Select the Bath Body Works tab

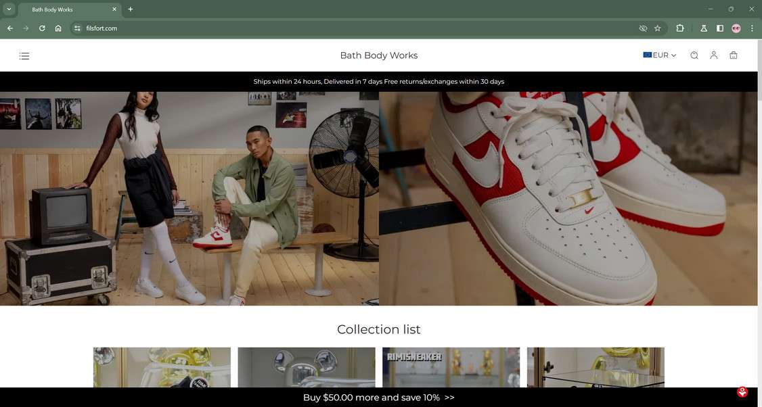[x=70, y=9]
